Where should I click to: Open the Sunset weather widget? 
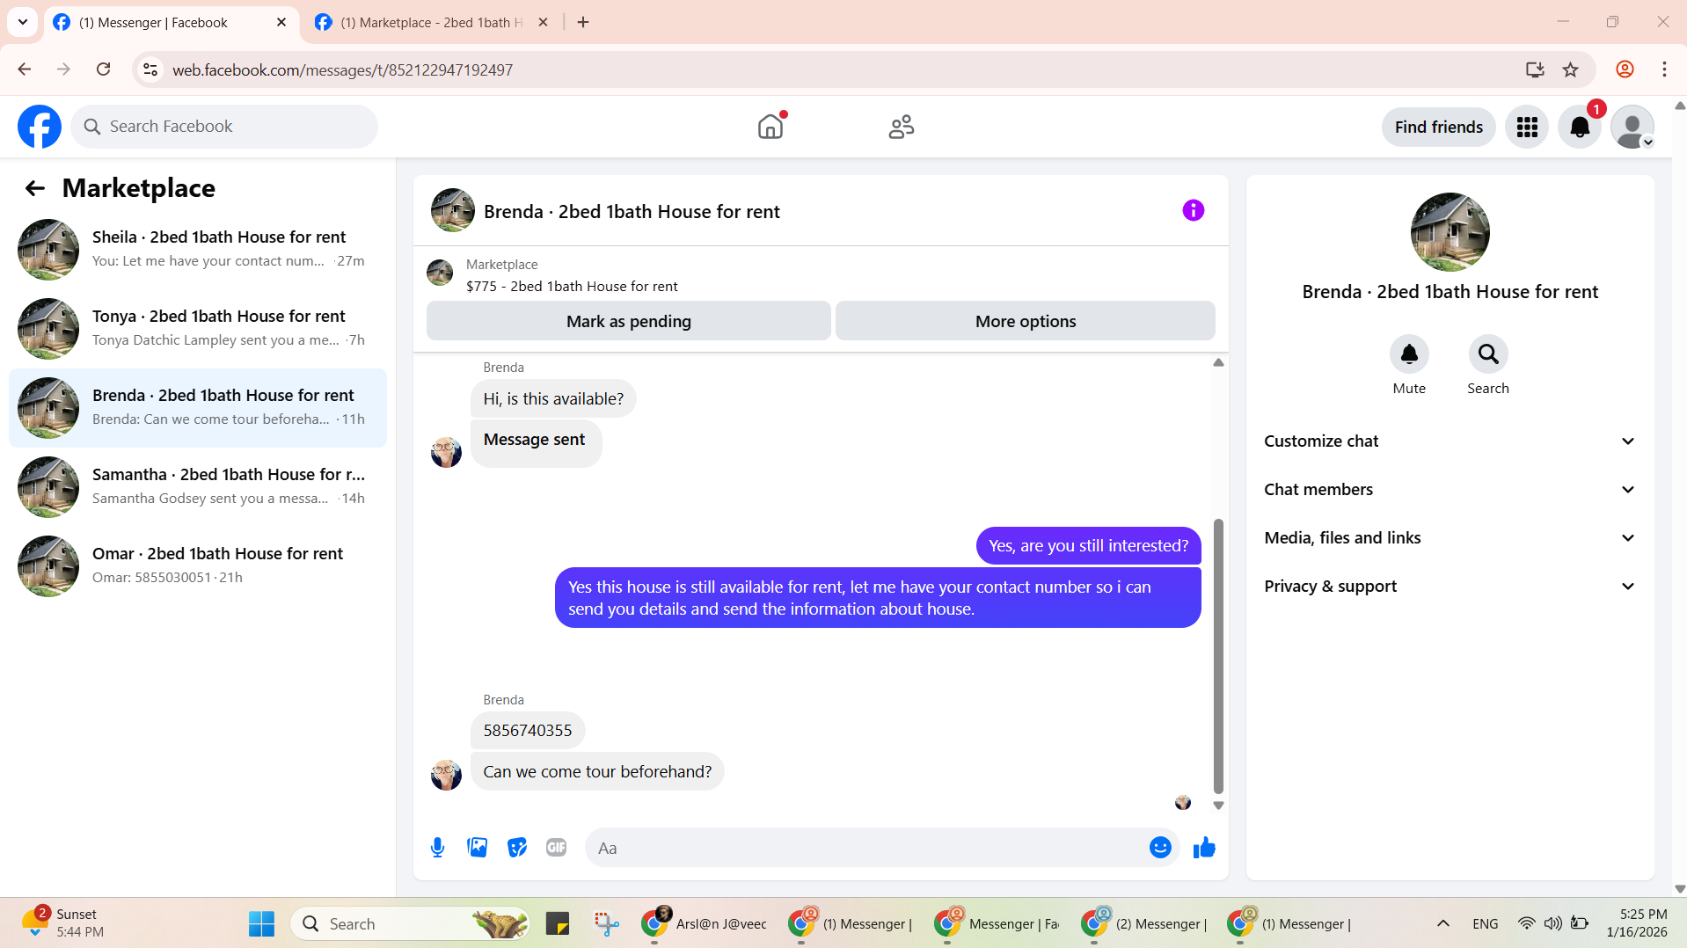click(63, 923)
